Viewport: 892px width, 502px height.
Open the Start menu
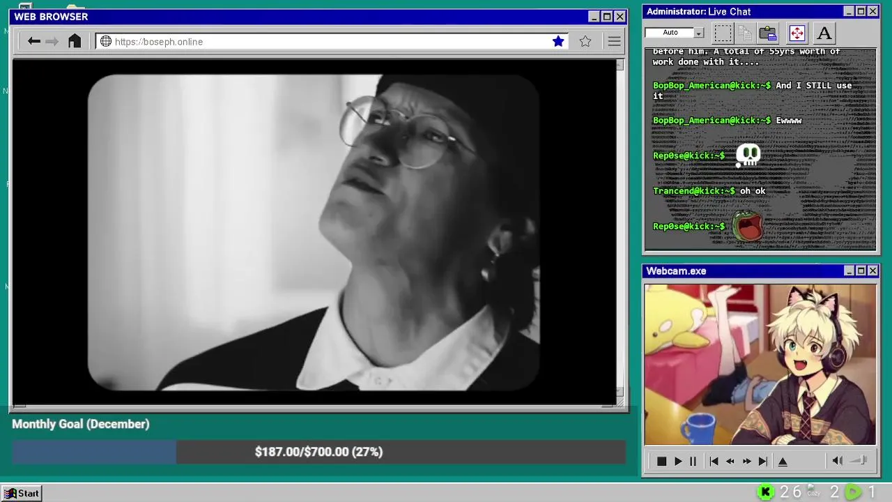click(x=22, y=493)
